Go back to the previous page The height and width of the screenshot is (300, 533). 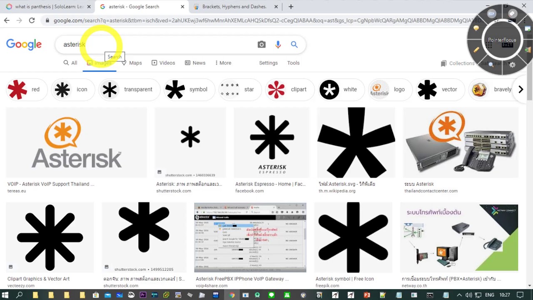point(7,20)
